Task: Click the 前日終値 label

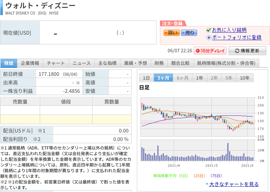Action: click(x=13, y=74)
